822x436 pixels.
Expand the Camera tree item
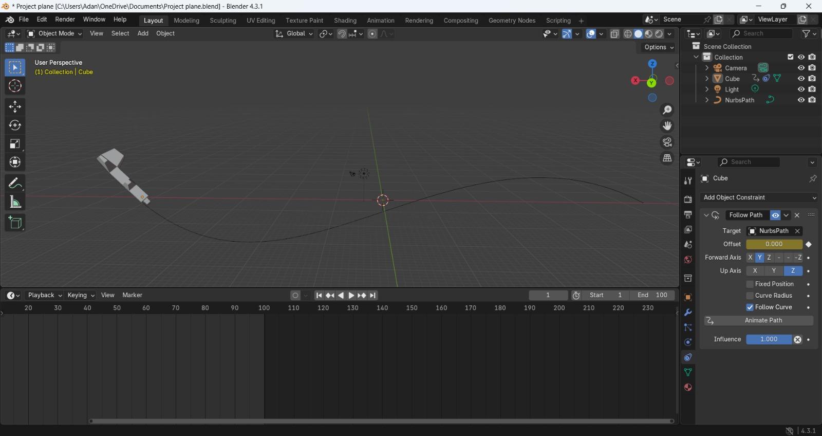(707, 68)
